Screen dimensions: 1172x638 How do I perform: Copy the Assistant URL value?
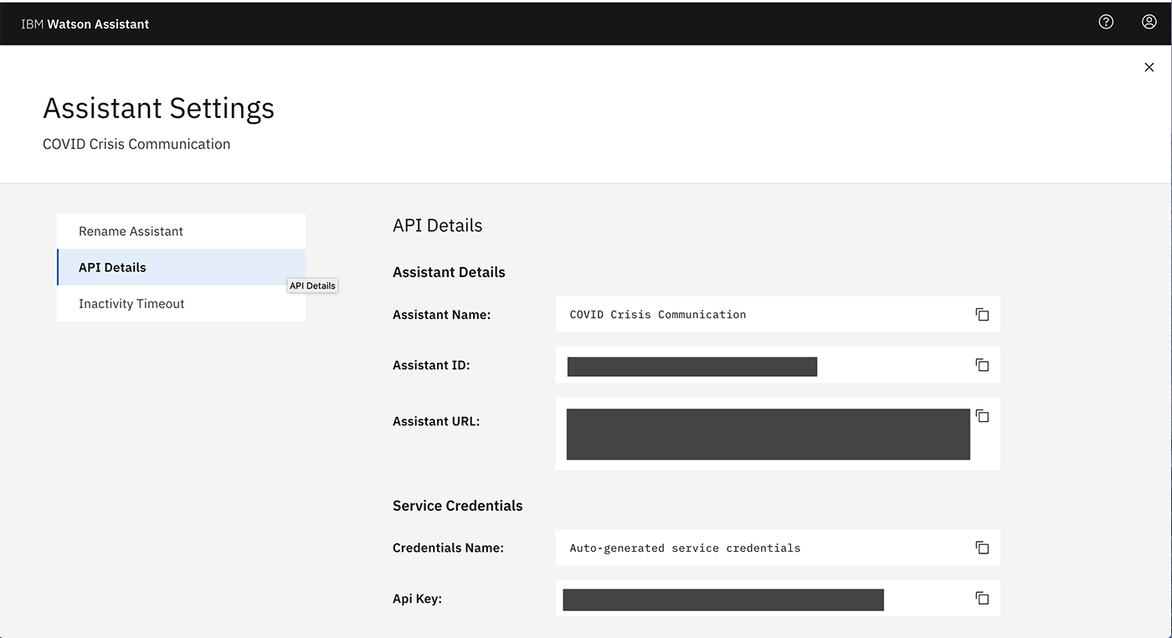point(982,416)
